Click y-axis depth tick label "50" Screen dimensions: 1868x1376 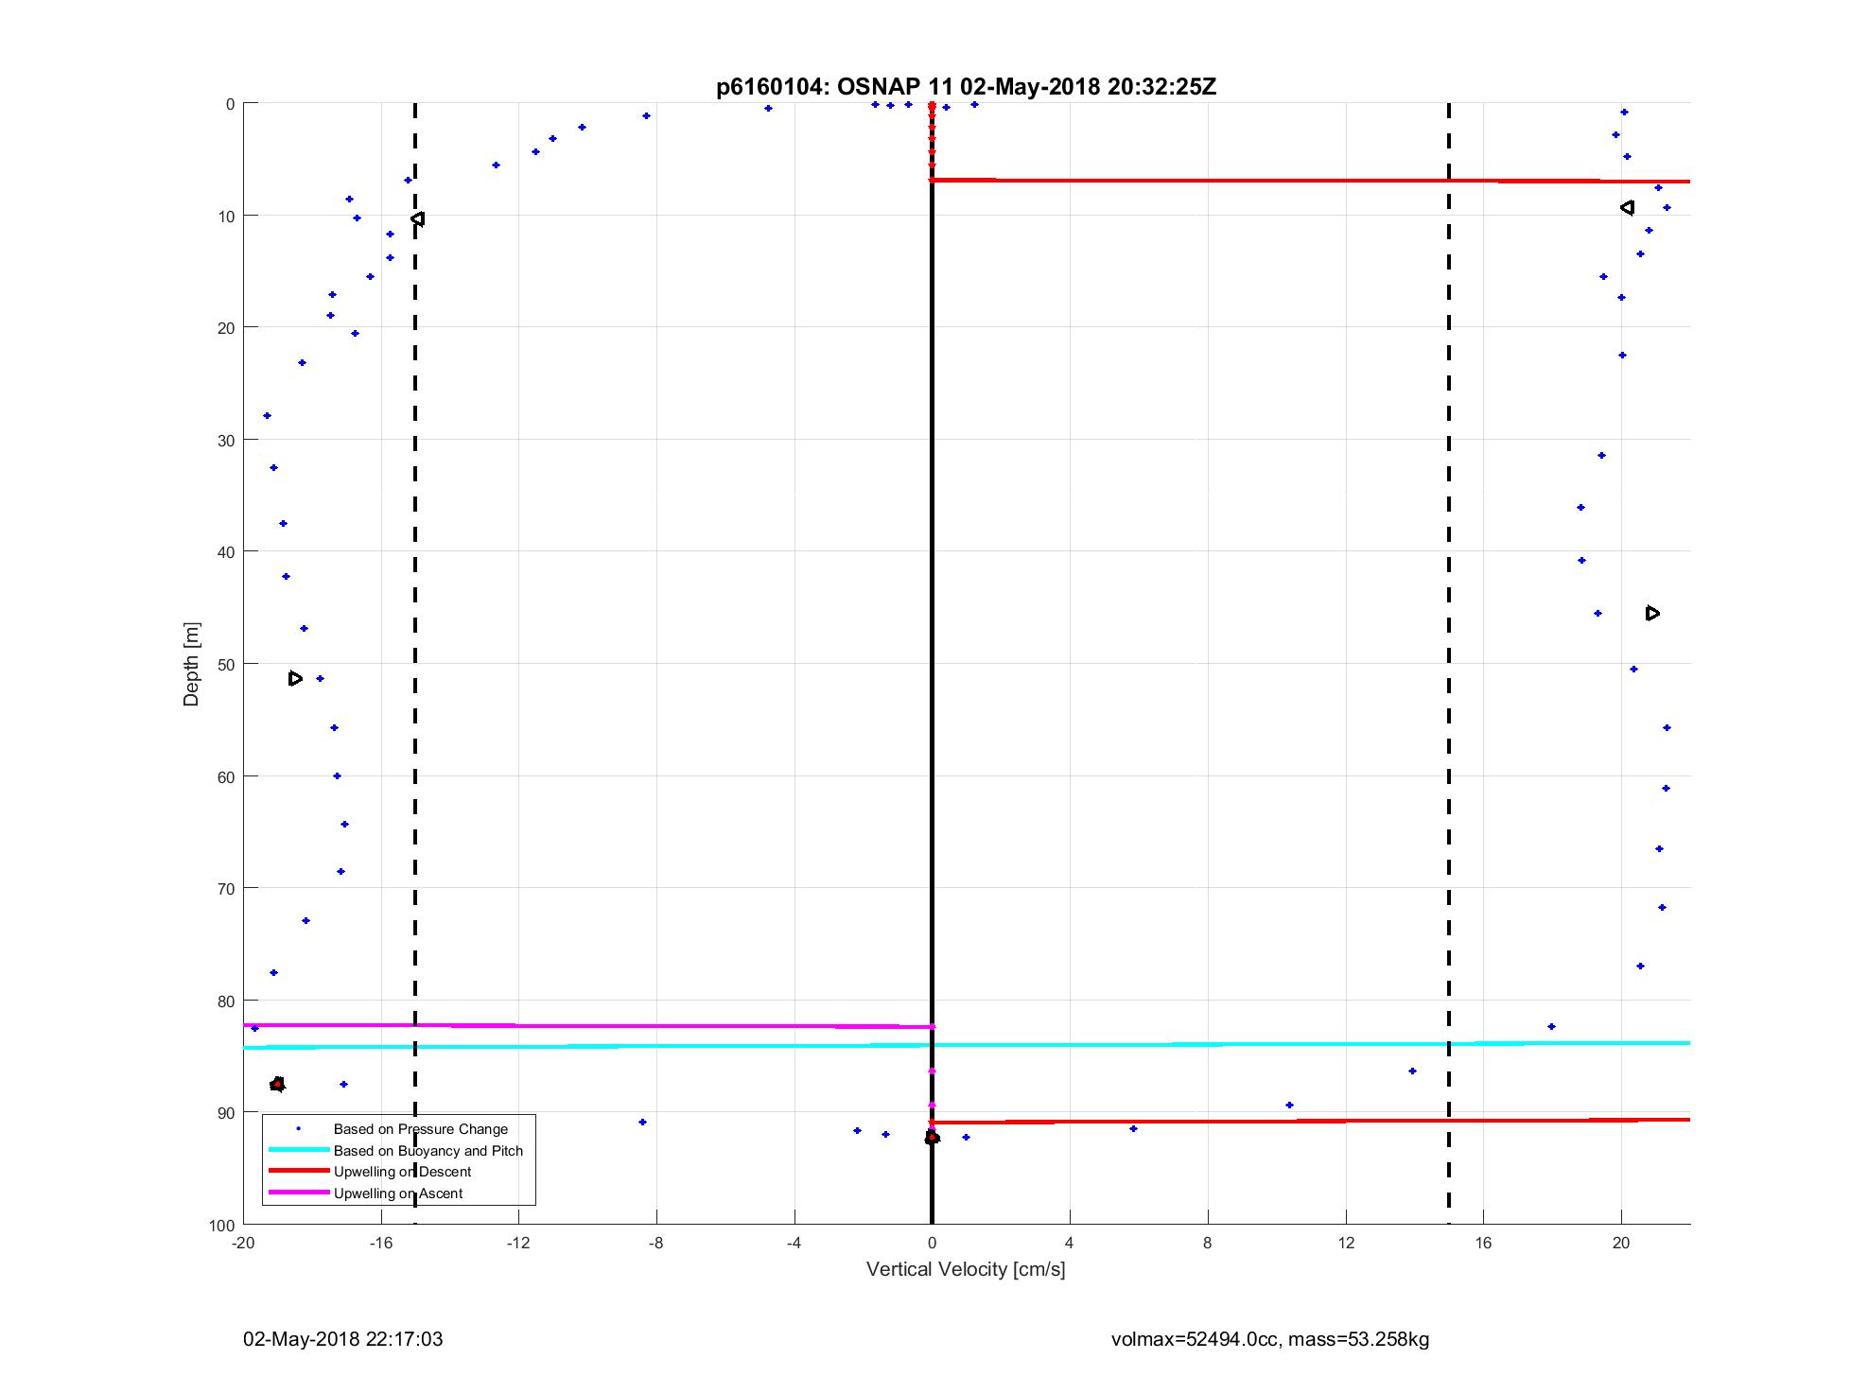[226, 664]
